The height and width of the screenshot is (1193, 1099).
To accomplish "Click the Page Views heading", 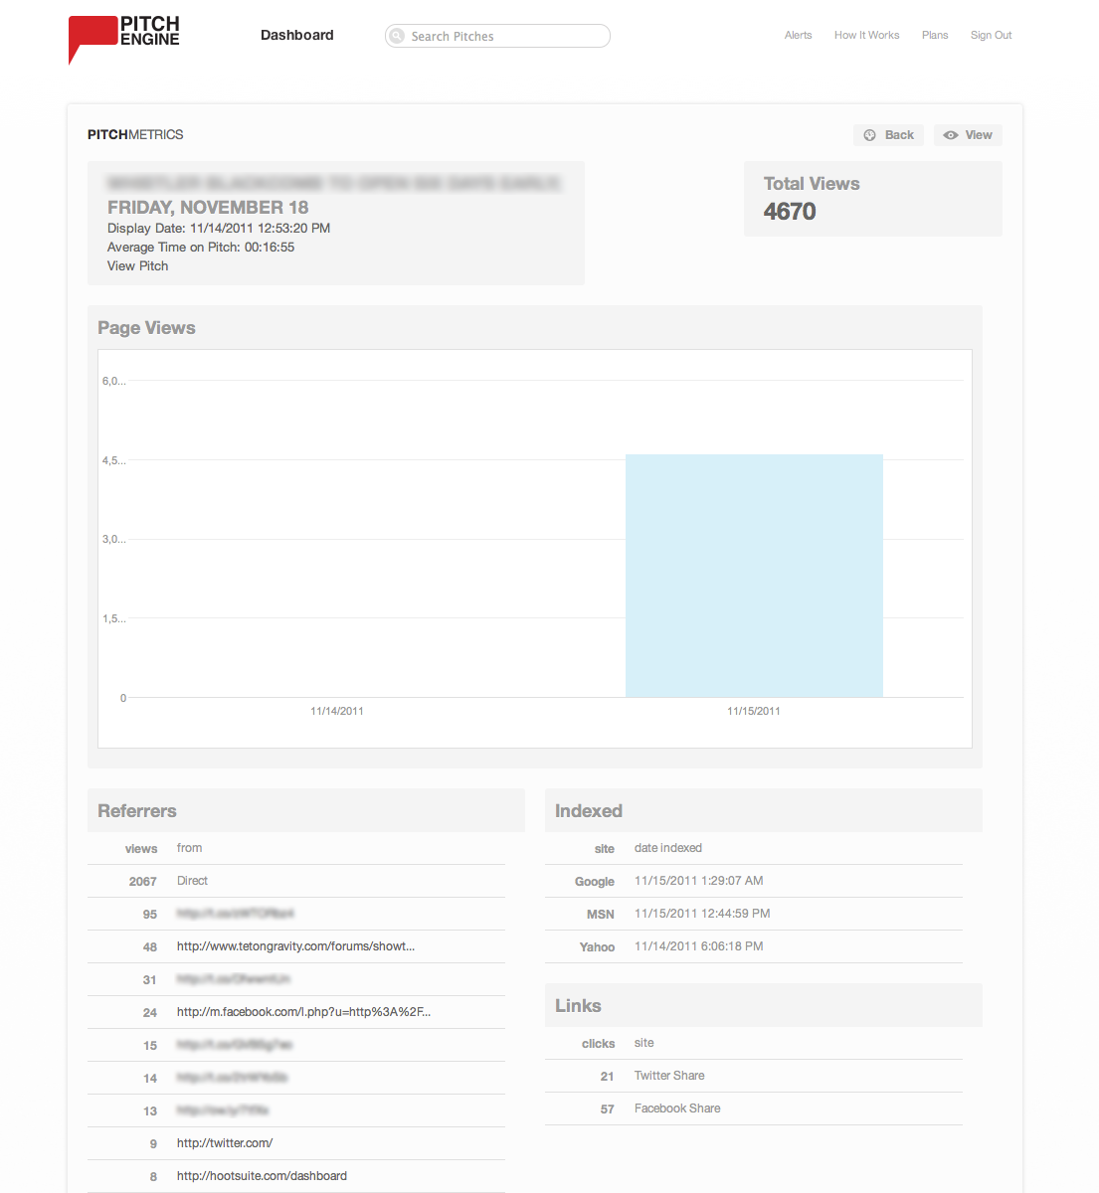I will [x=146, y=328].
